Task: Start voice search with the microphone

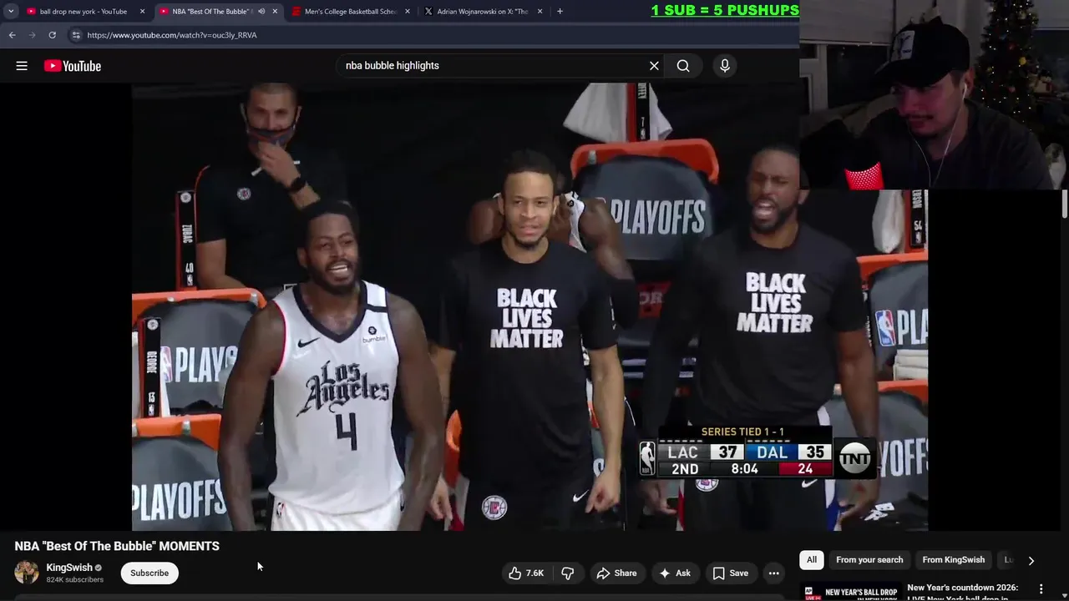Action: click(x=725, y=66)
